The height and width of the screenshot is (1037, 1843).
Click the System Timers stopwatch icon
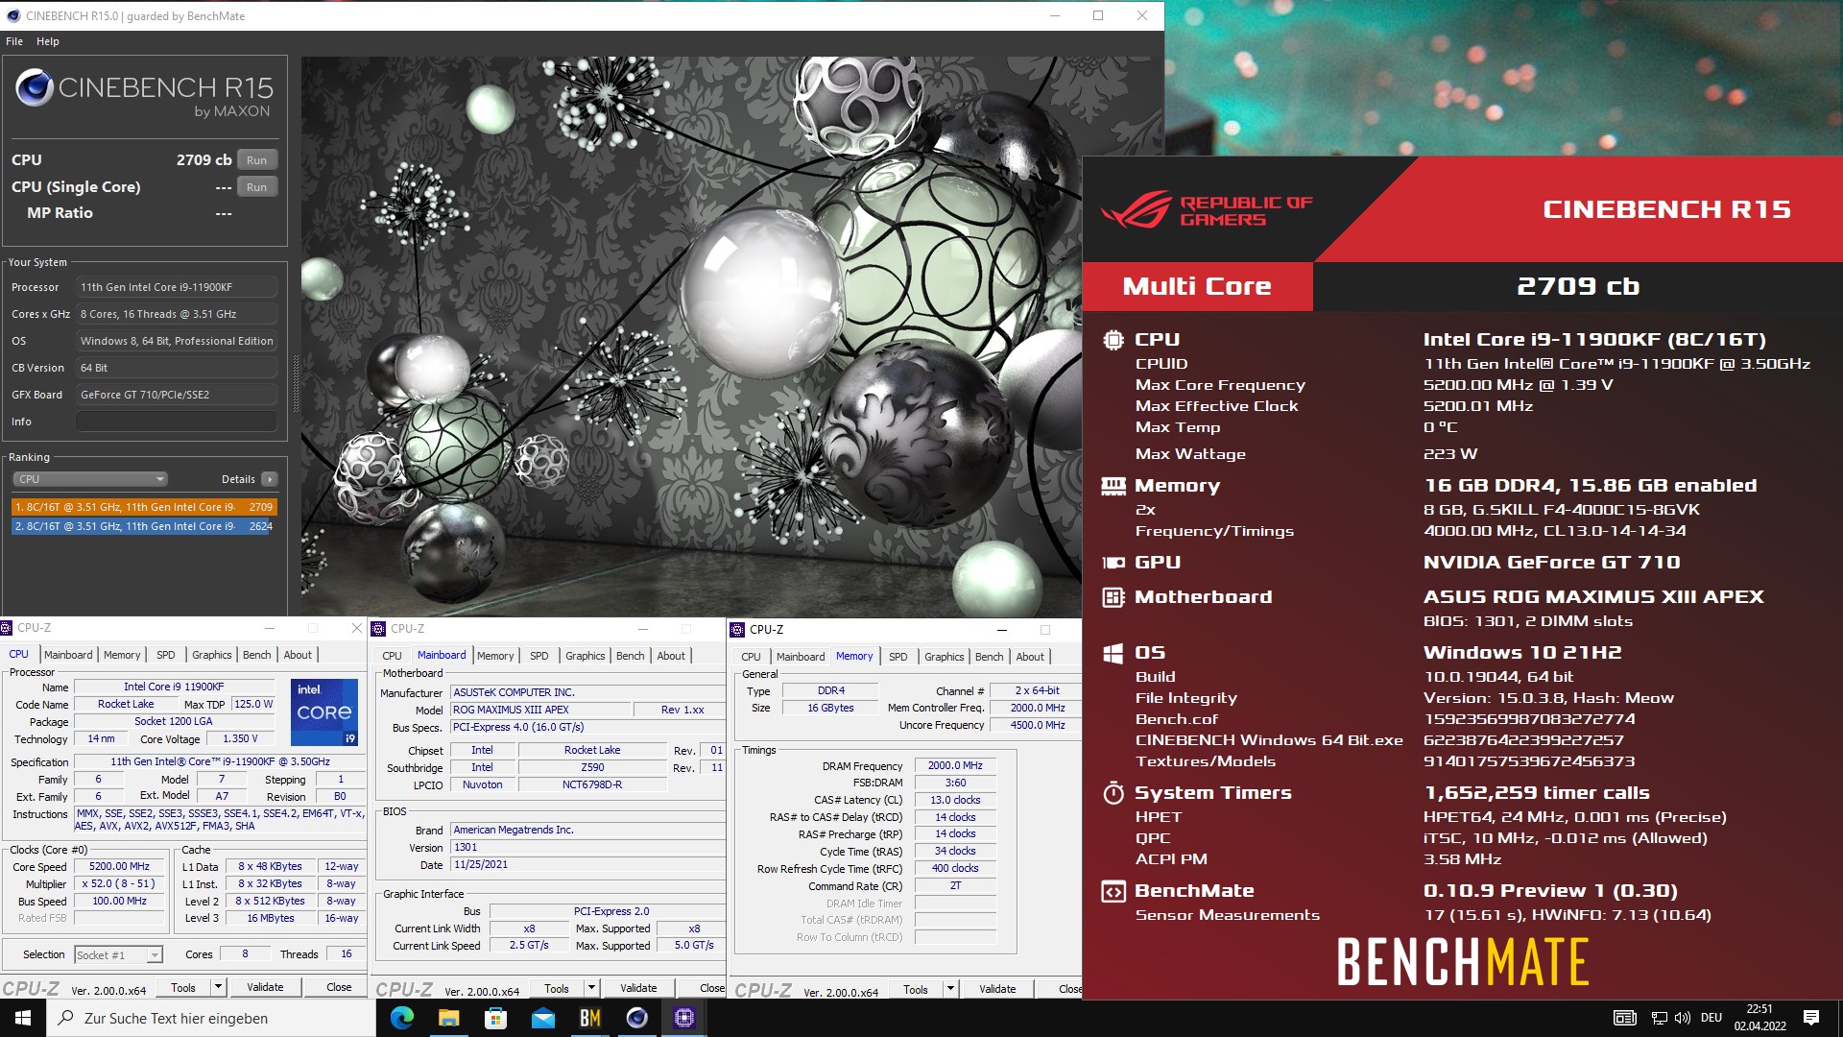pyautogui.click(x=1113, y=793)
